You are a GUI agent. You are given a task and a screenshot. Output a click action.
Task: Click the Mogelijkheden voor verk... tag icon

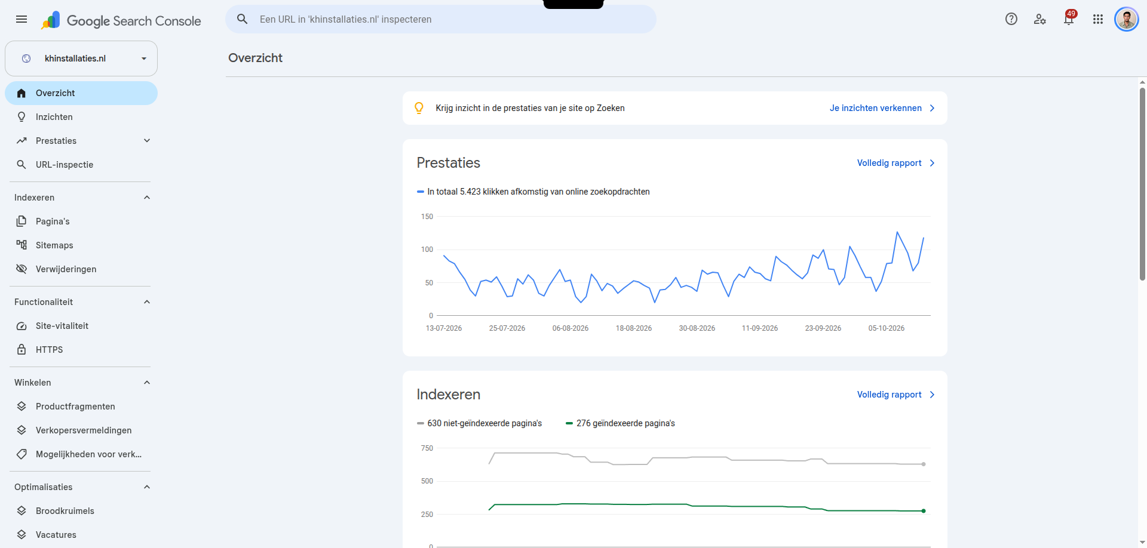tap(22, 454)
